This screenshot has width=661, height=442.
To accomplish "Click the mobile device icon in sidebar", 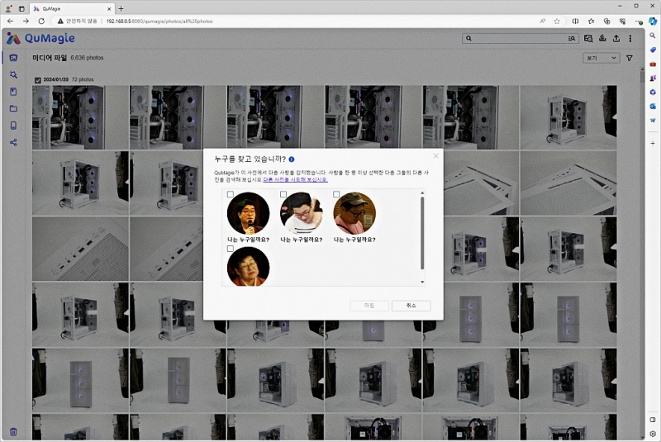I will [x=13, y=126].
